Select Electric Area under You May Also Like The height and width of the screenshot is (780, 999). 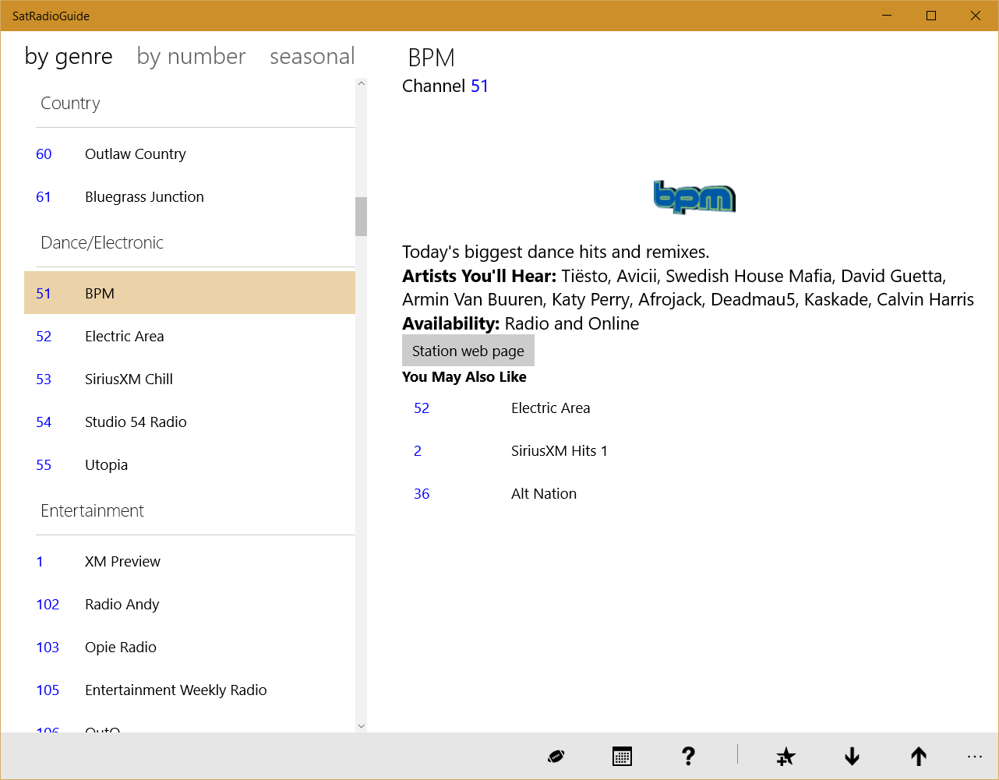[x=550, y=408]
